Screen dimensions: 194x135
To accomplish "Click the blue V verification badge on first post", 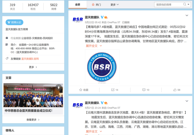I will click(102, 17).
